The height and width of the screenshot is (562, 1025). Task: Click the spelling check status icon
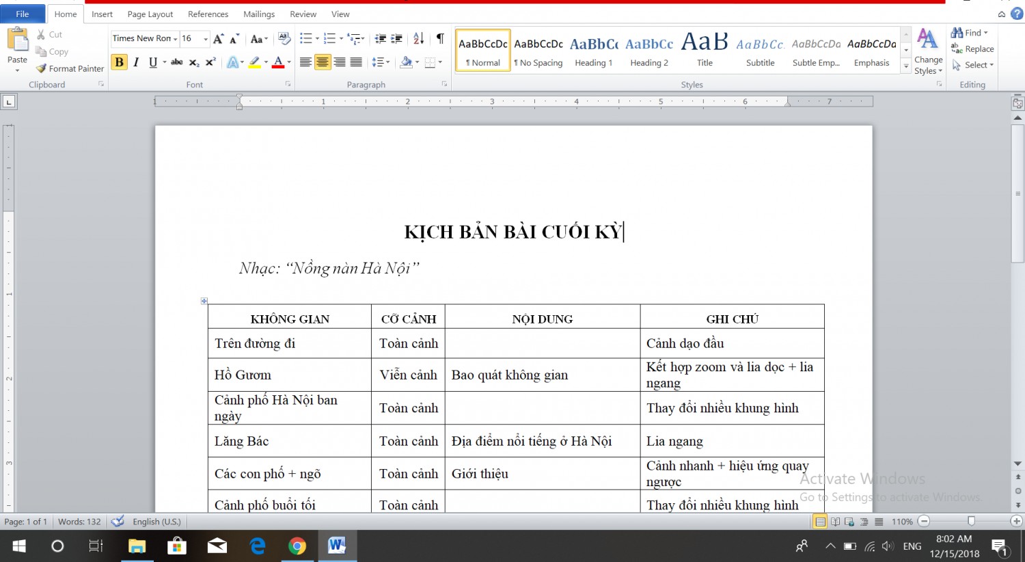[x=118, y=521]
